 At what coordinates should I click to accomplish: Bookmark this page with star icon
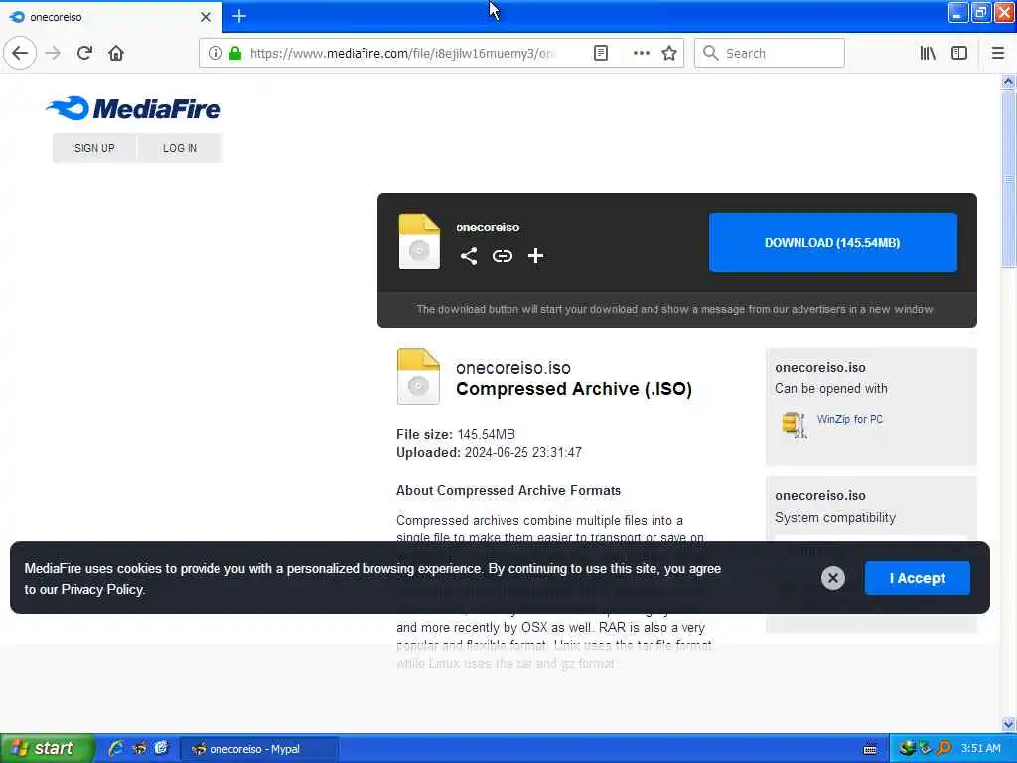point(669,53)
